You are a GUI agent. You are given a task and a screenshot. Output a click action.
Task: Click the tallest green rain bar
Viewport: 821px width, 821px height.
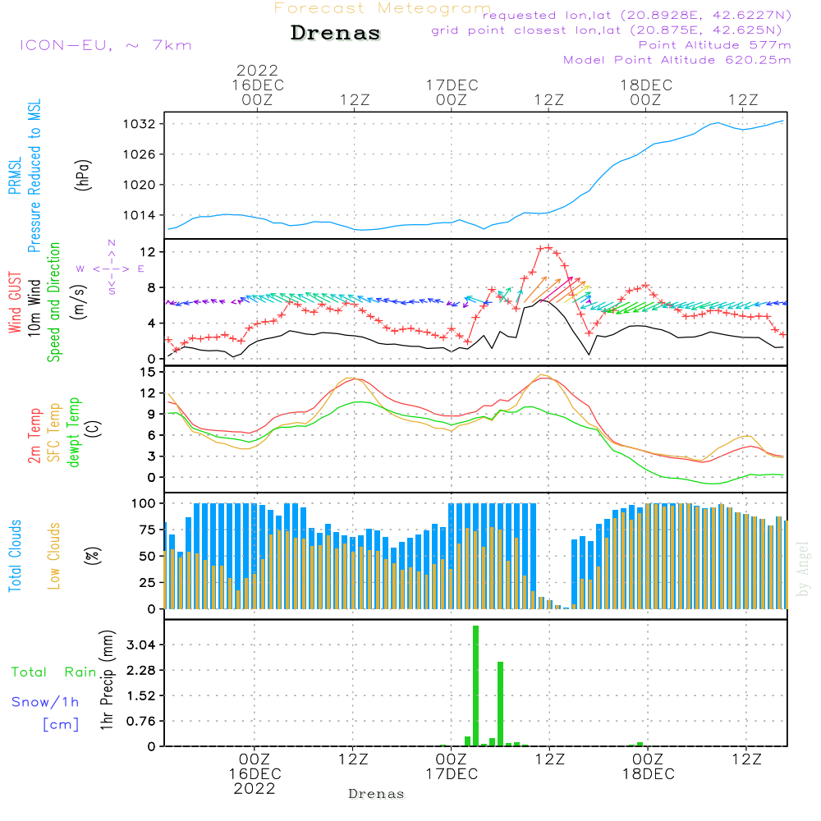click(x=475, y=686)
